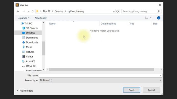Sort by the Size column header

pos(155,24)
